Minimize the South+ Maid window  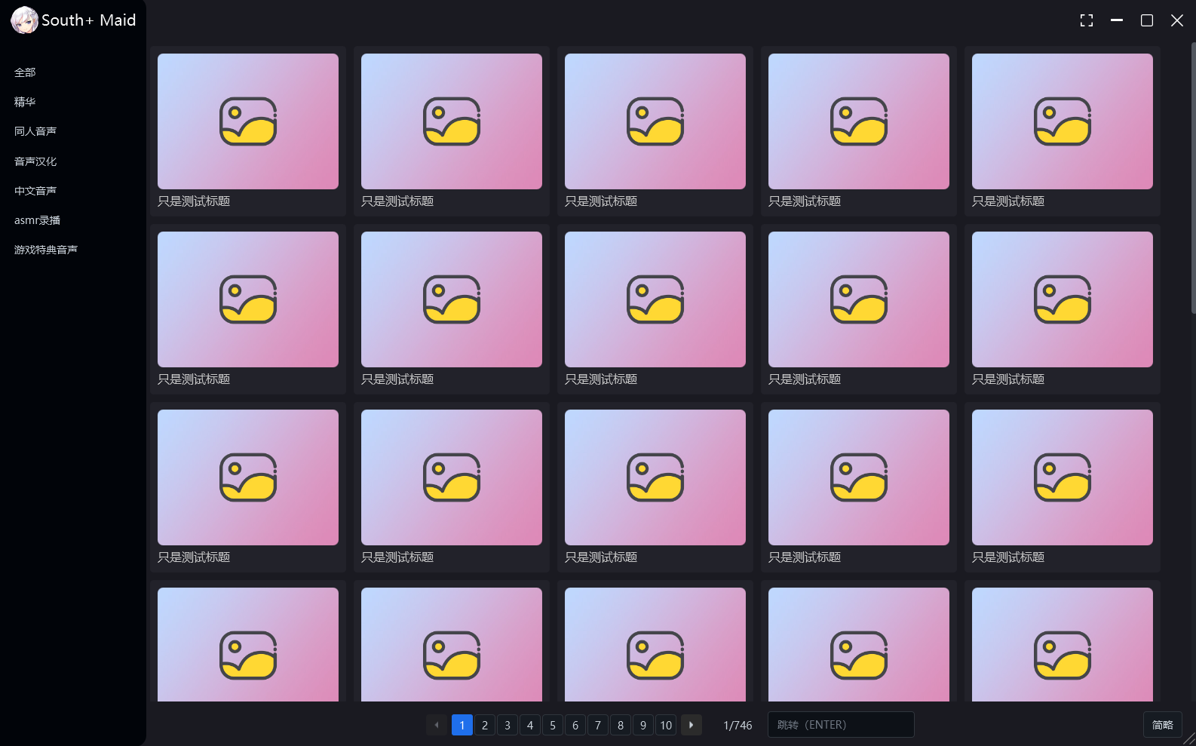click(x=1117, y=20)
